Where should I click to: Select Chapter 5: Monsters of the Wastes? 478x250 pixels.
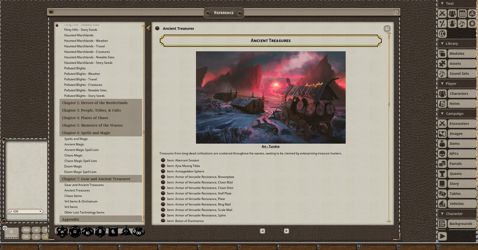pos(92,125)
